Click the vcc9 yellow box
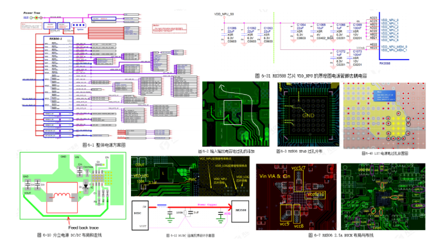 [286, 212]
